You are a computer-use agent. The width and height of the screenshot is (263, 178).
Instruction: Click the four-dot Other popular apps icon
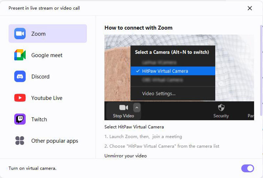pos(20,140)
